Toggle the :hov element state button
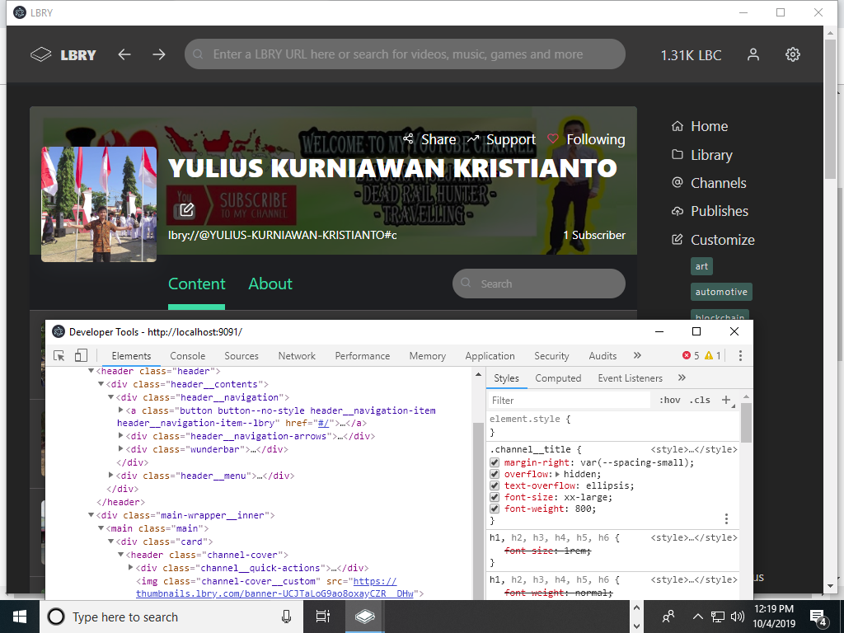Screen dimensions: 844x633 point(669,401)
